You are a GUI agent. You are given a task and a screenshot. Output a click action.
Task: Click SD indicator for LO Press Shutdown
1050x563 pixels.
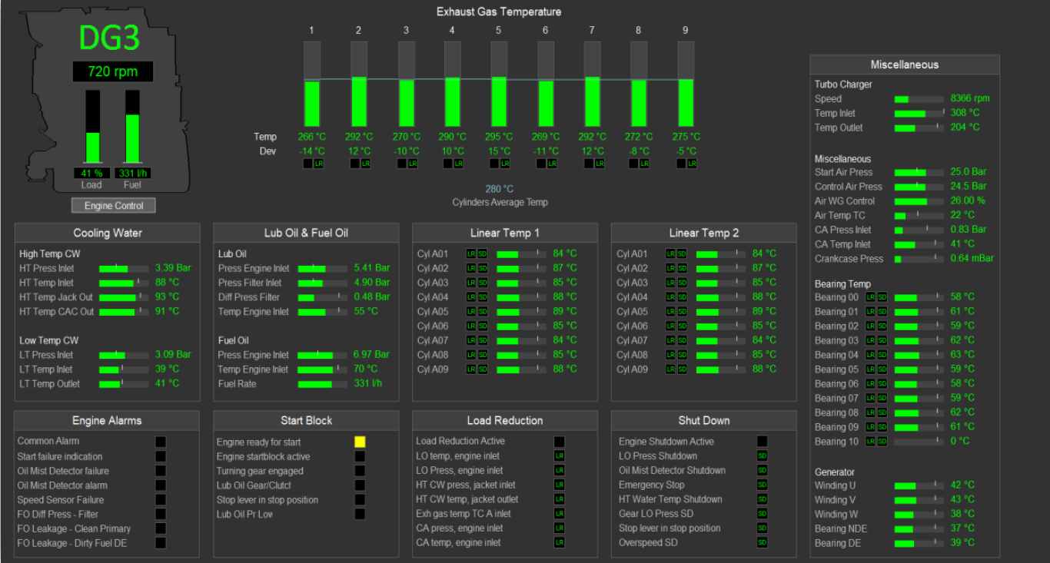763,456
